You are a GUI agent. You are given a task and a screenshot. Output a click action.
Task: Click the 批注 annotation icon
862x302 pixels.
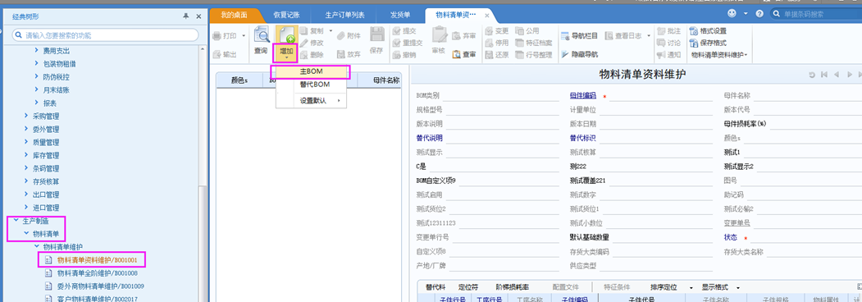[661, 31]
